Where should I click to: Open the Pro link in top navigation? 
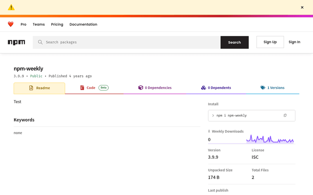(x=23, y=24)
